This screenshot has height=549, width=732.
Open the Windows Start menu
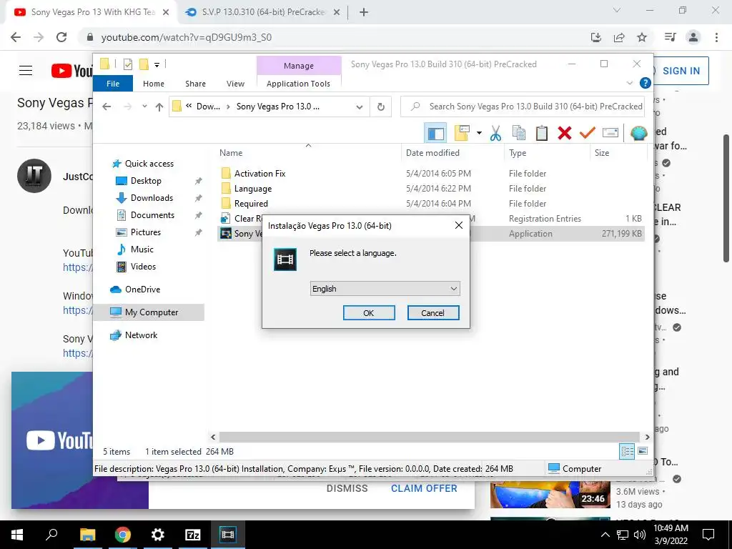[17, 535]
